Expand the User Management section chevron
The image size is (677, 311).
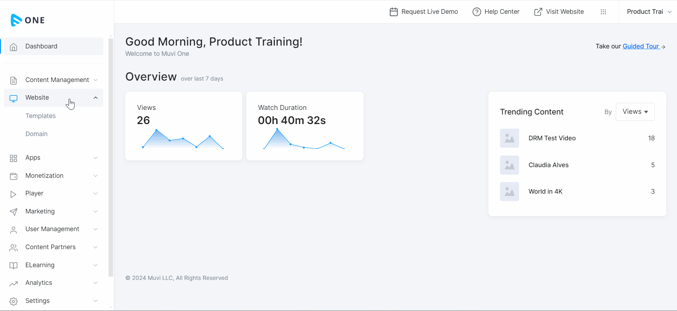(x=95, y=229)
